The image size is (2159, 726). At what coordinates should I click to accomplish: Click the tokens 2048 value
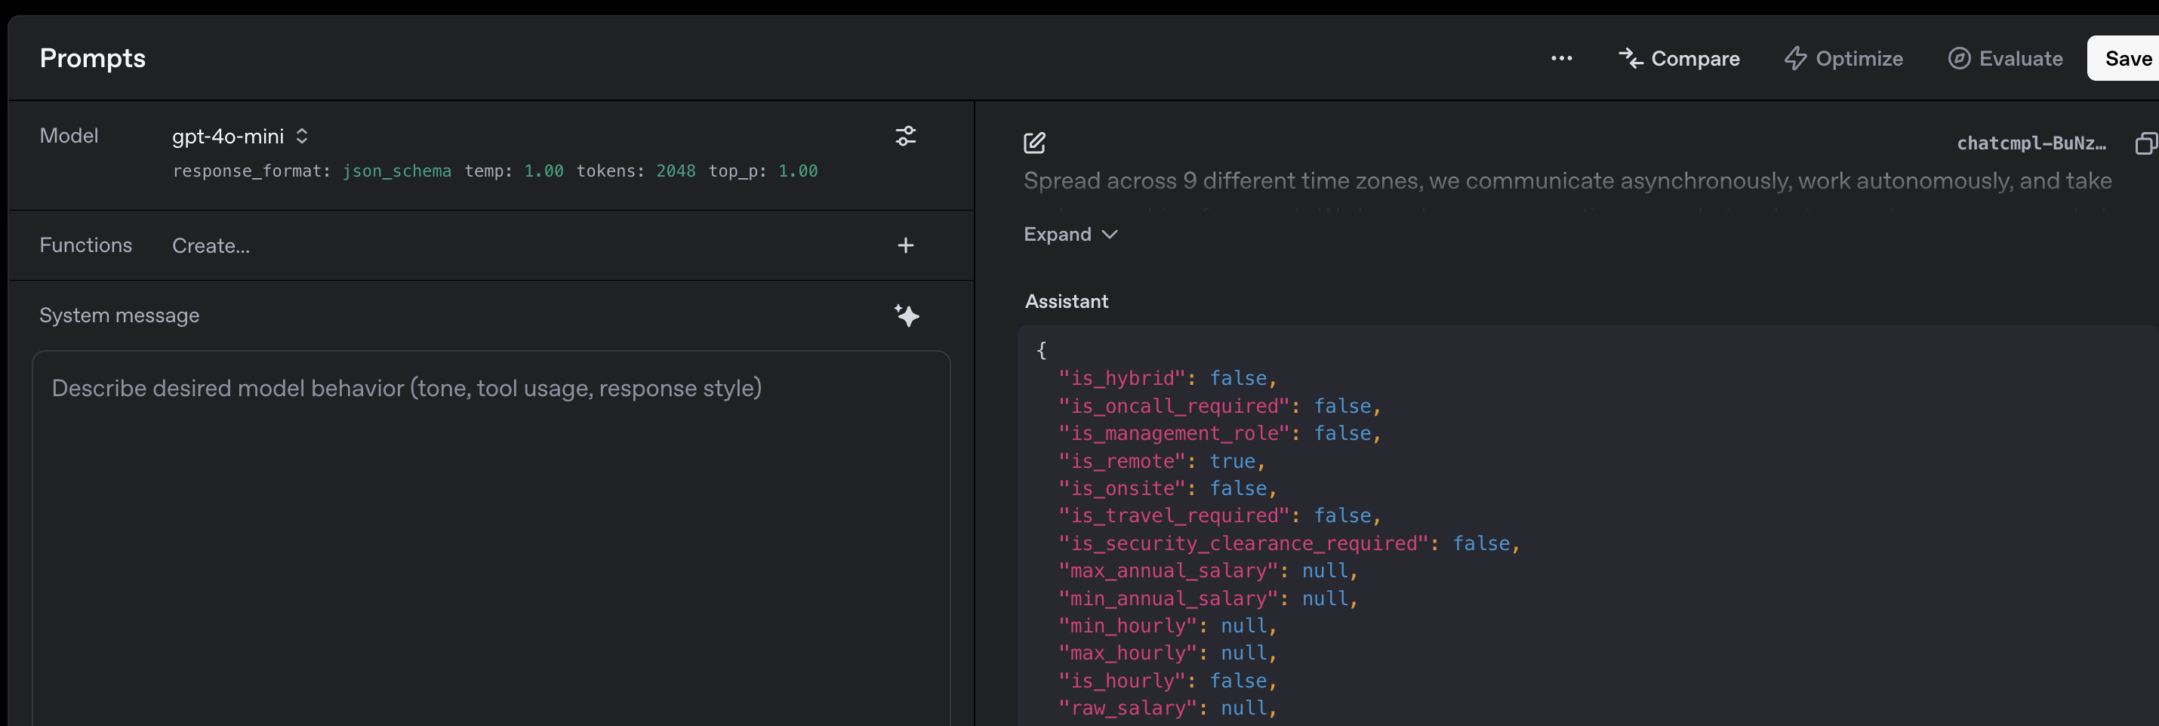[x=676, y=171]
